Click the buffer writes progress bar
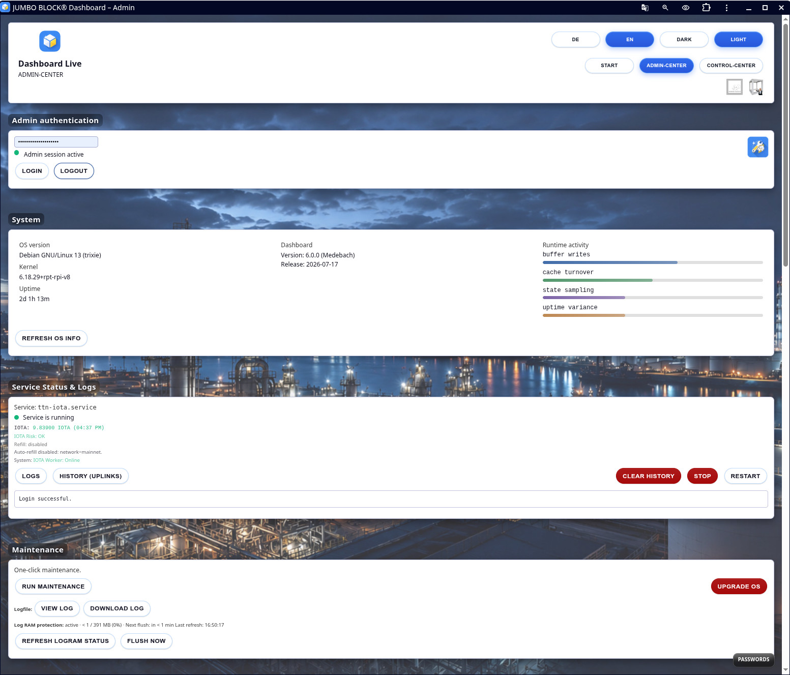The height and width of the screenshot is (675, 790). (653, 262)
